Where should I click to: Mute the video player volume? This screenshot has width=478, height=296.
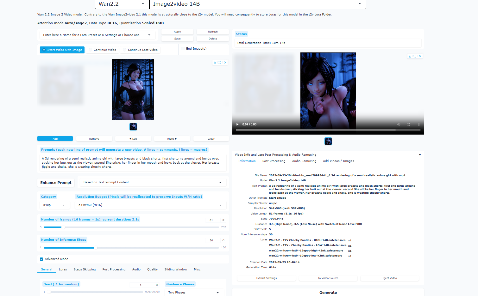pos(399,124)
